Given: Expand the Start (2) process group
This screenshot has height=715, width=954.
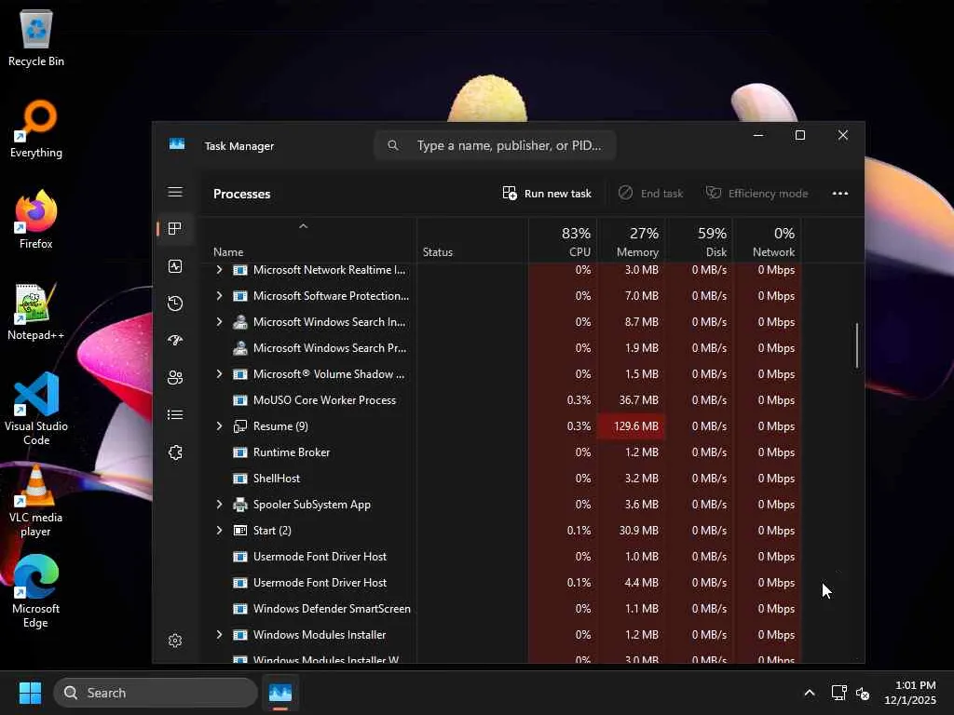Looking at the screenshot, I should pyautogui.click(x=220, y=530).
